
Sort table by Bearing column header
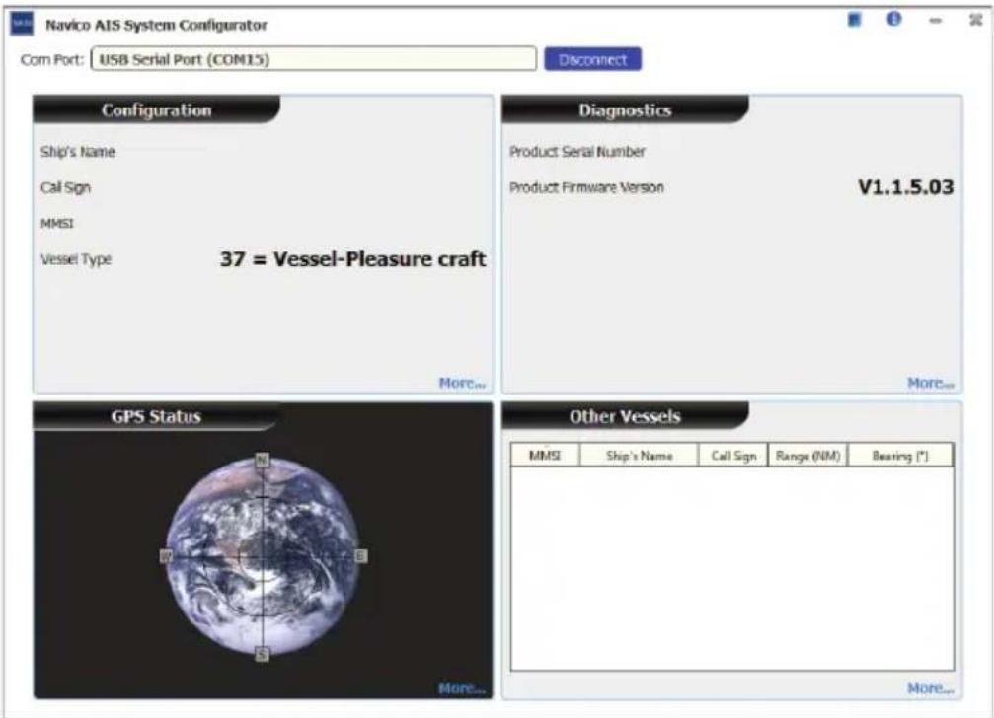click(x=900, y=456)
